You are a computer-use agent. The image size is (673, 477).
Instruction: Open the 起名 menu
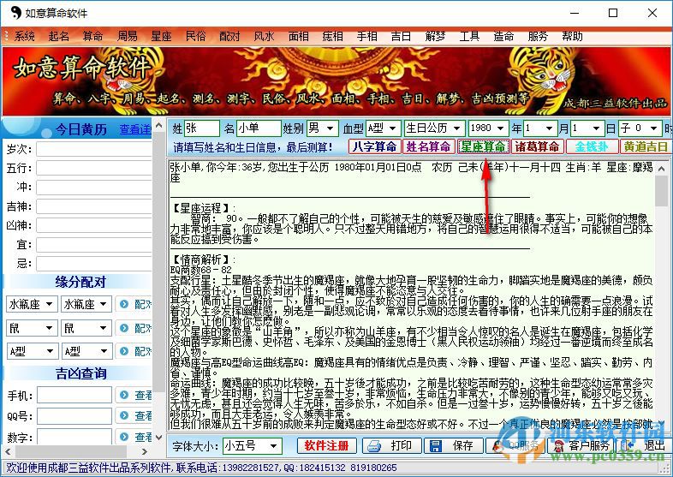click(59, 37)
